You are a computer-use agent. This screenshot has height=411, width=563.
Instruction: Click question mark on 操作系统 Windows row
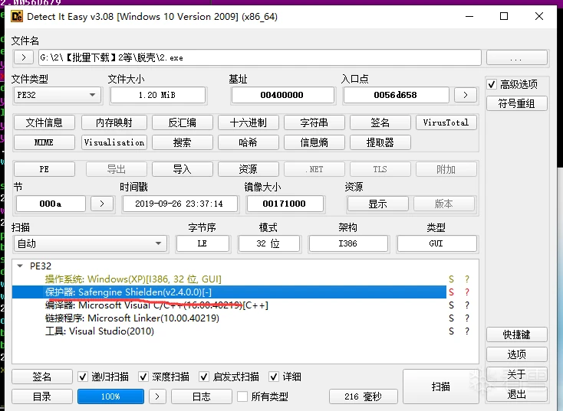coord(467,279)
